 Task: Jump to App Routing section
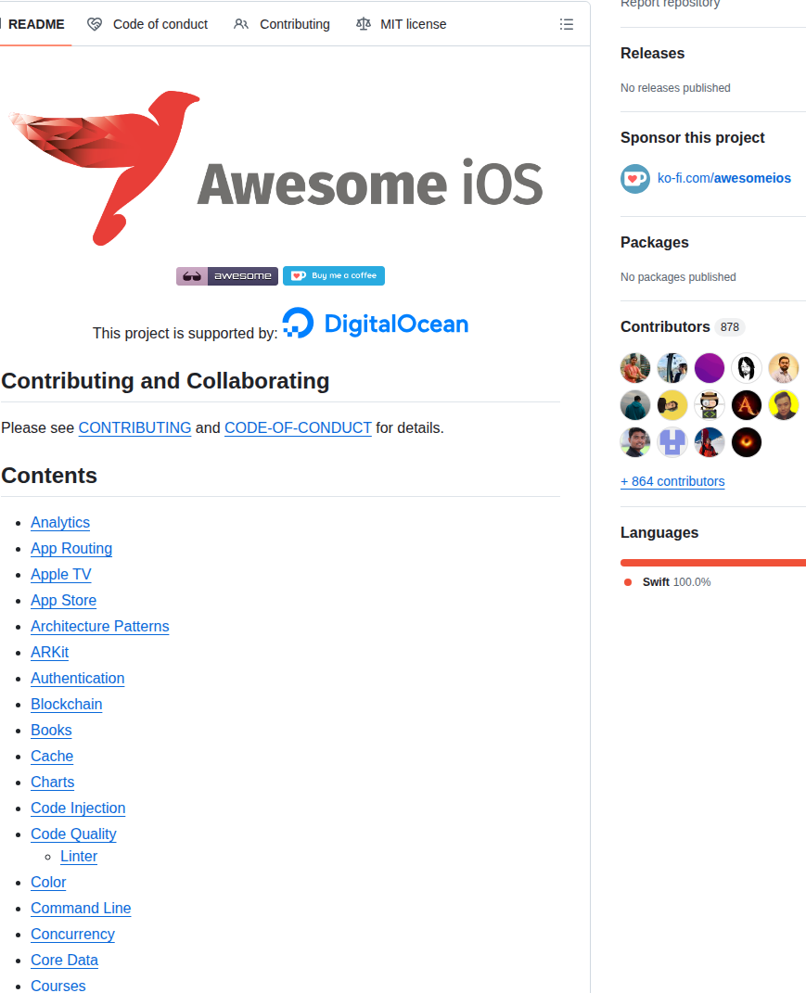(x=71, y=549)
